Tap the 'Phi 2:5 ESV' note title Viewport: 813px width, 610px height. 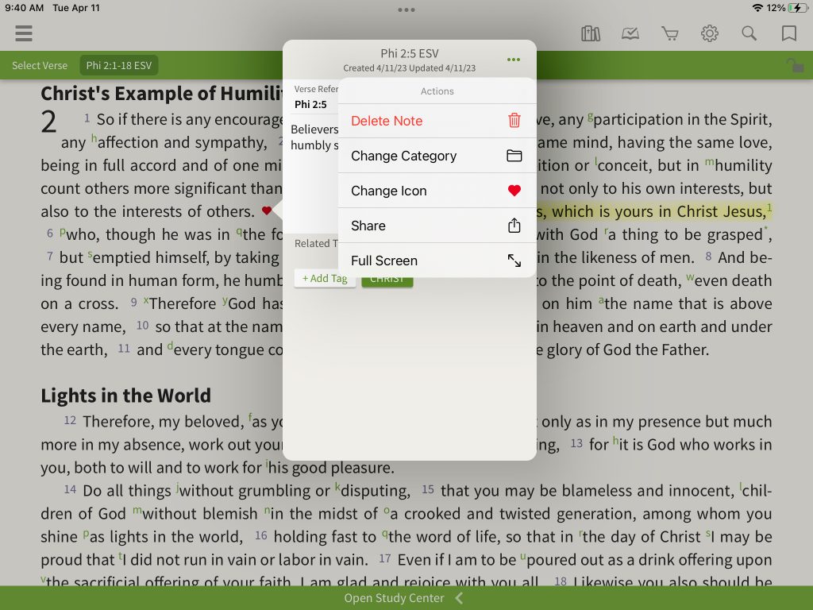coord(410,53)
